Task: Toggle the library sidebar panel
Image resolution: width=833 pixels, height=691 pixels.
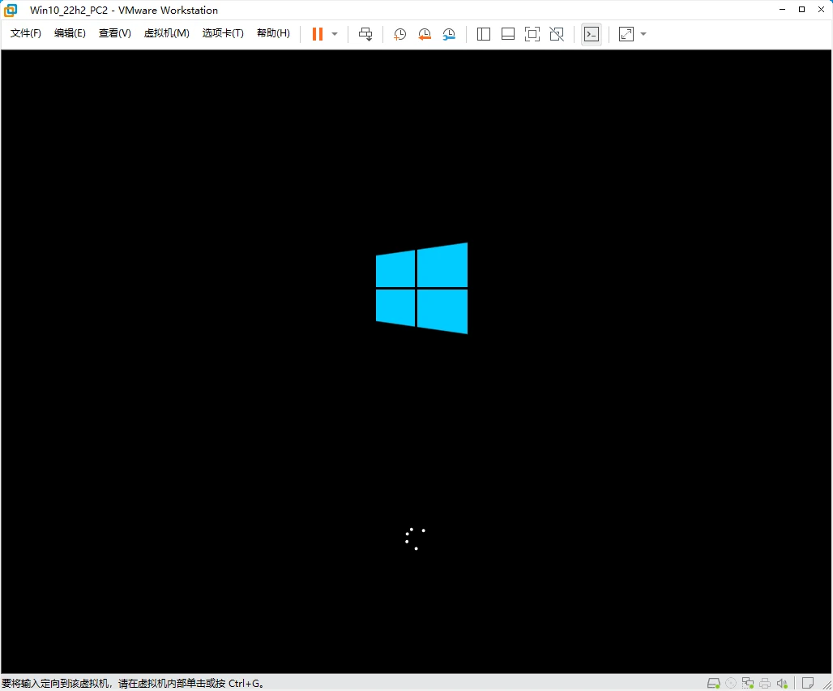Action: coord(484,34)
